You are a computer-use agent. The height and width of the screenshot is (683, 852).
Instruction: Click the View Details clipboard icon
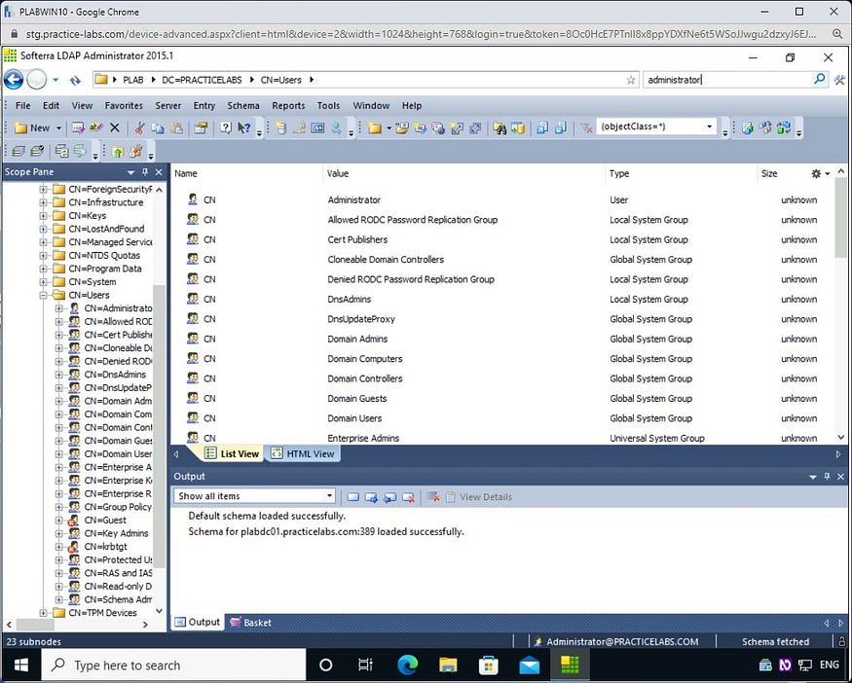point(450,497)
